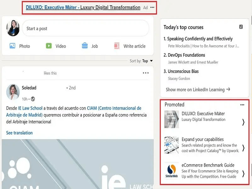The height and width of the screenshot is (189, 252).
Task: Click See translation under the post
Action: pos(20,133)
